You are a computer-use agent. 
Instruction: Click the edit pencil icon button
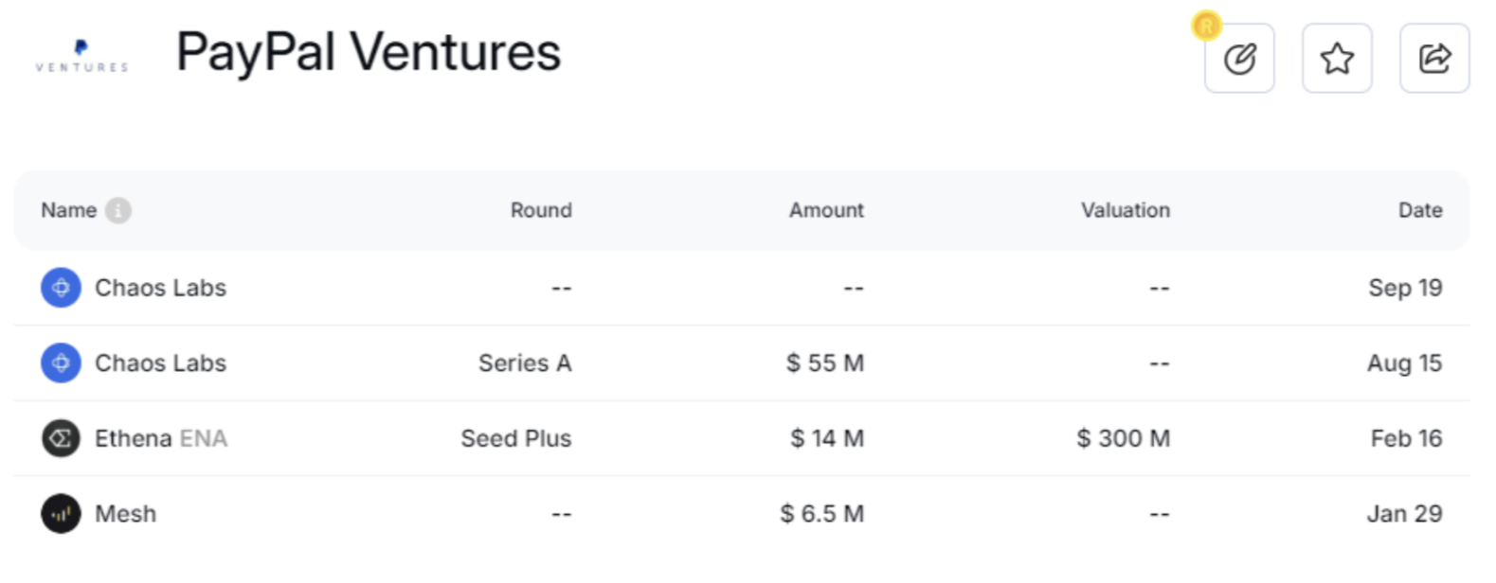point(1239,59)
